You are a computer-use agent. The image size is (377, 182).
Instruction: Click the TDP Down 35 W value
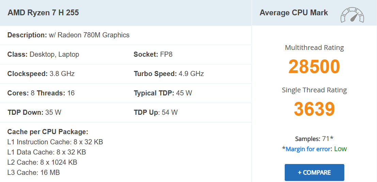pos(34,112)
